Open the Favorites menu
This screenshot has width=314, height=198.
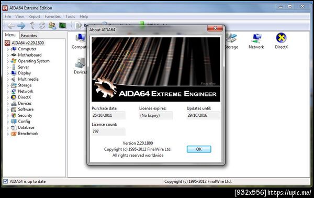coord(53,16)
